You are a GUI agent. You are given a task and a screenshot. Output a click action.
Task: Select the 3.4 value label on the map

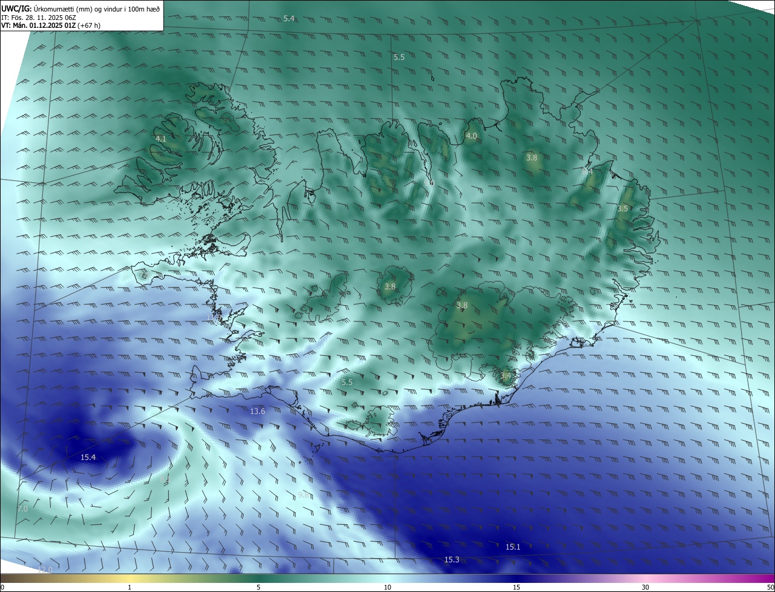point(506,376)
